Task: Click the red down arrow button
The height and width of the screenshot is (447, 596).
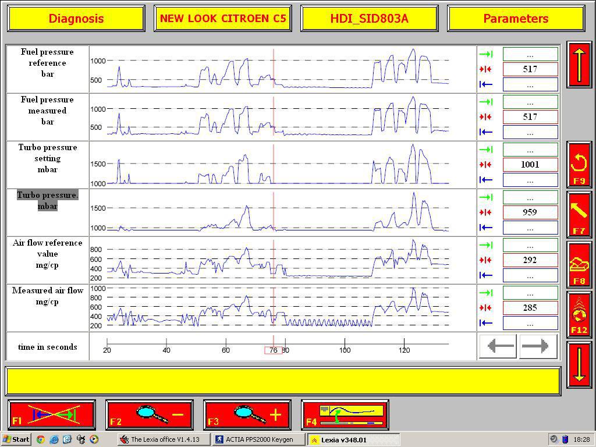Action: [x=579, y=365]
